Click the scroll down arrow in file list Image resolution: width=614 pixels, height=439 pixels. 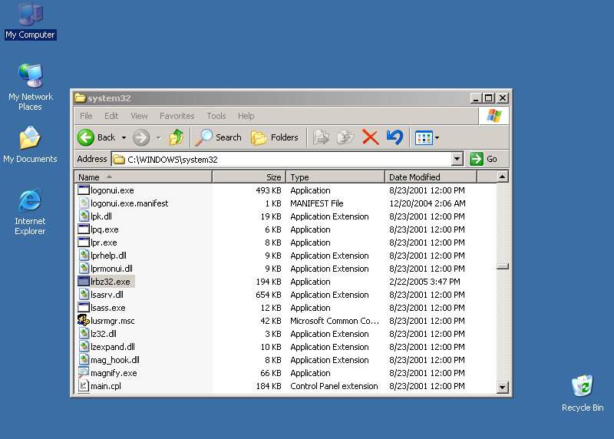[503, 388]
